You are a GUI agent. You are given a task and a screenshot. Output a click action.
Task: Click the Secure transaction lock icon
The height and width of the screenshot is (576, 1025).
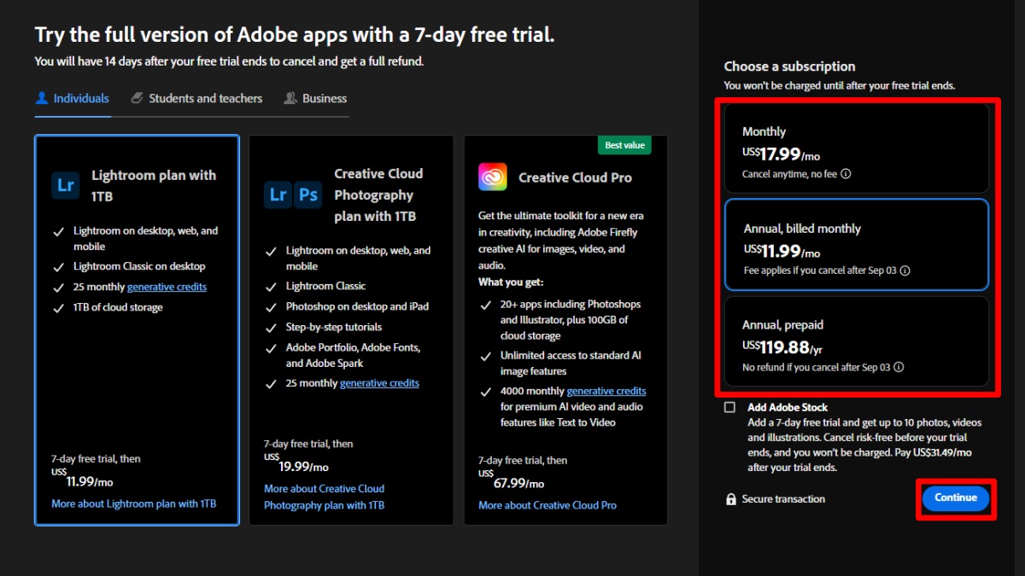730,499
